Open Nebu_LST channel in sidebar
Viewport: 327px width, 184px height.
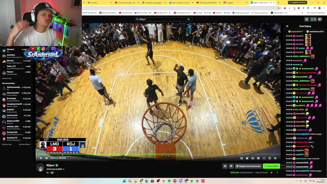click(x=16, y=67)
